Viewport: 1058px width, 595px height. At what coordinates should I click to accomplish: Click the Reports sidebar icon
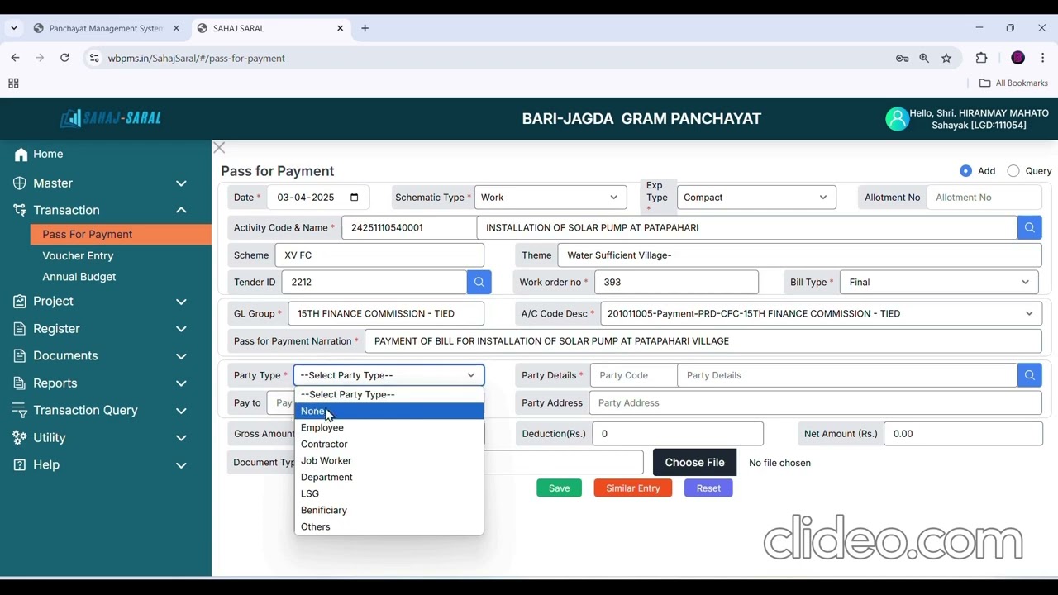[x=20, y=383]
